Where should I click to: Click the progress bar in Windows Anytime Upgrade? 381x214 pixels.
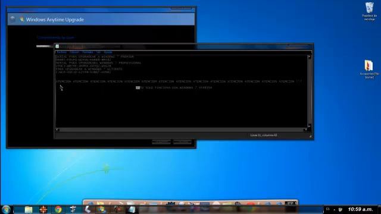tap(45, 46)
